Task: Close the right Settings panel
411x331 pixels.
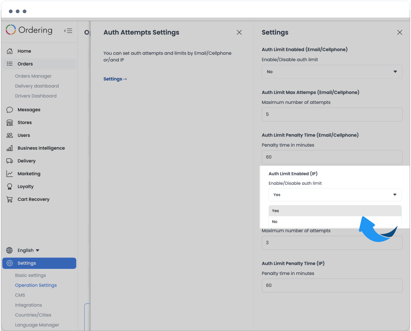Action: (400, 32)
